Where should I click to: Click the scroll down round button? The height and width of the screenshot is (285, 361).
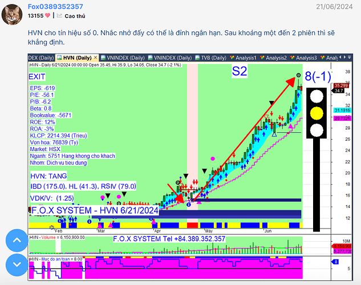(17, 264)
